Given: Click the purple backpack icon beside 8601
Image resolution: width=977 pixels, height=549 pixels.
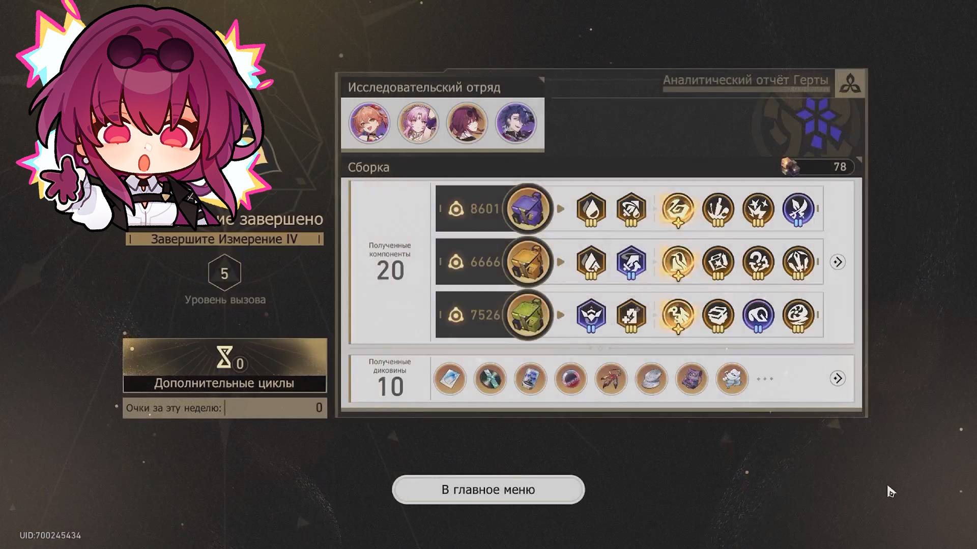Looking at the screenshot, I should pos(527,209).
